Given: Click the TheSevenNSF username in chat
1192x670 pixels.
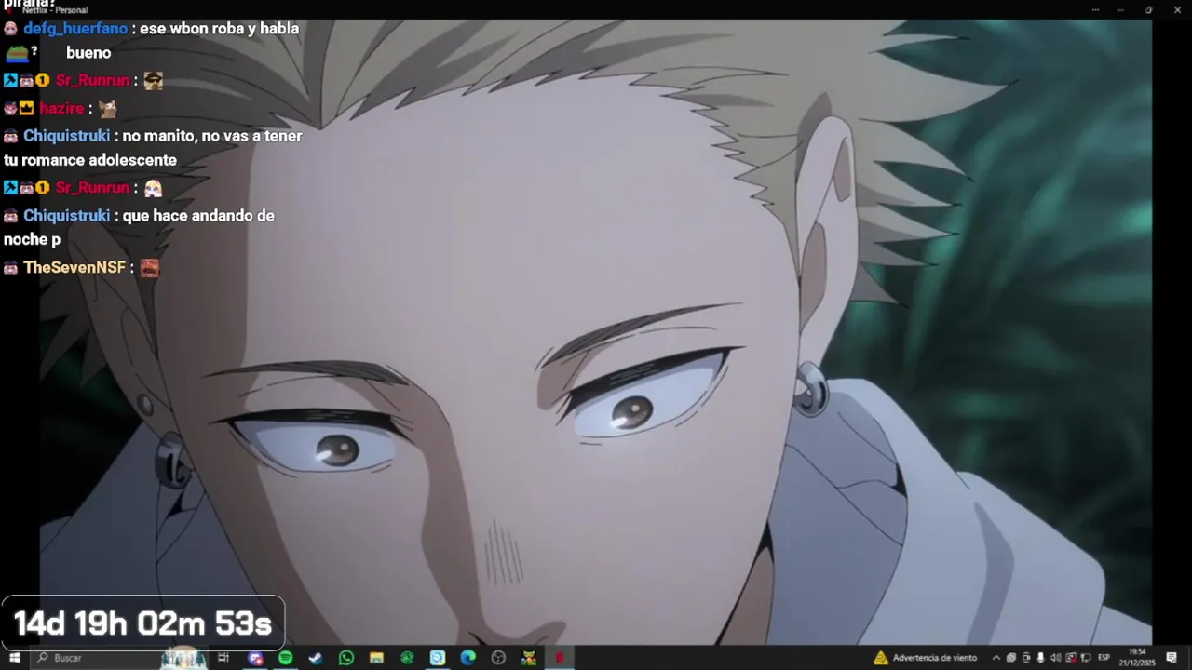Looking at the screenshot, I should [x=74, y=268].
